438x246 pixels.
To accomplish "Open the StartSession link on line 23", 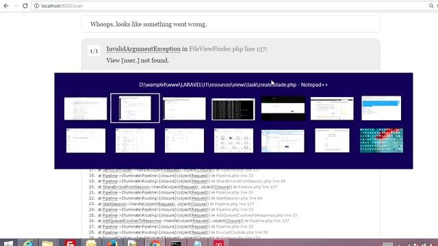I will pos(114,204).
